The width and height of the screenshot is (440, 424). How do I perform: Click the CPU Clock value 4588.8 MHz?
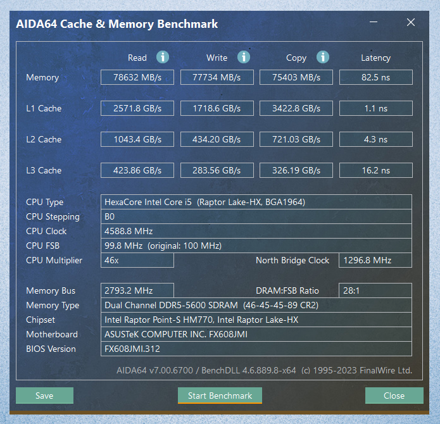(x=256, y=231)
